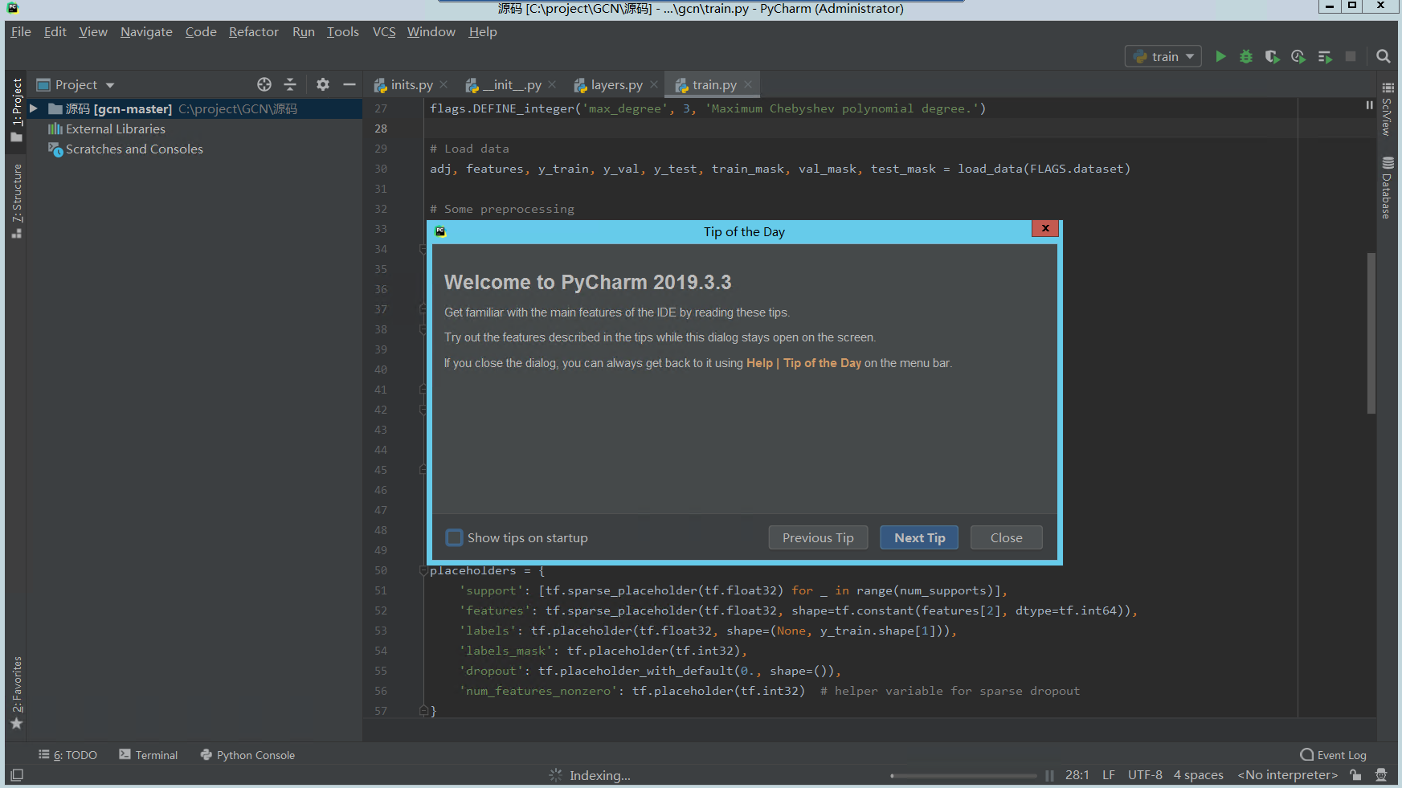Open the Database side panel
Viewport: 1402px width, 788px height.
point(1388,189)
